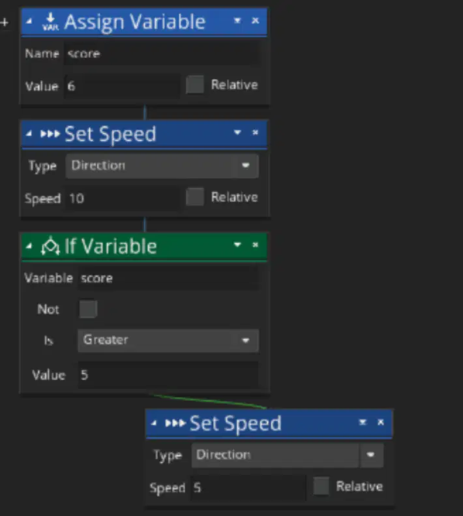Remove the If Variable block with X

(256, 245)
